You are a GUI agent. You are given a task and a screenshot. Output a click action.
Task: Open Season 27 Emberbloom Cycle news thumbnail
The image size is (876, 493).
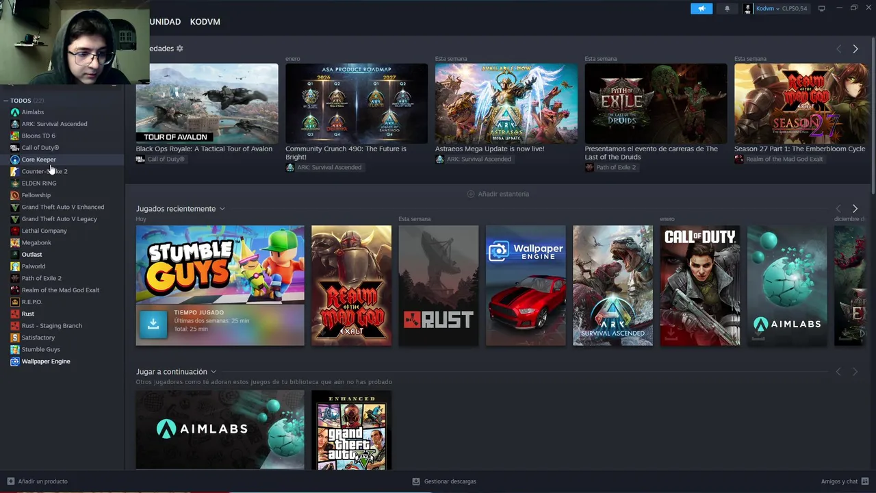[x=801, y=103]
